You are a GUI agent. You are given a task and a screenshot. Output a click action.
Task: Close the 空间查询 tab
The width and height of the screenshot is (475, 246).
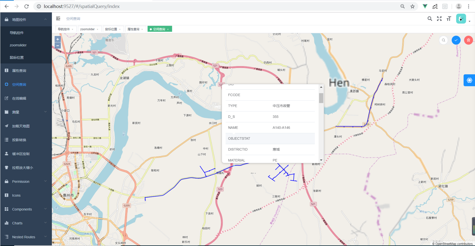pos(168,29)
